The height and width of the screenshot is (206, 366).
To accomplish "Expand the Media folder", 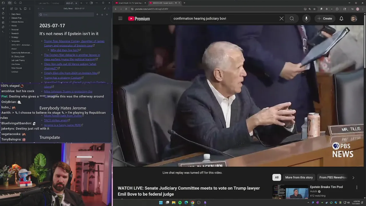I will [14, 26].
